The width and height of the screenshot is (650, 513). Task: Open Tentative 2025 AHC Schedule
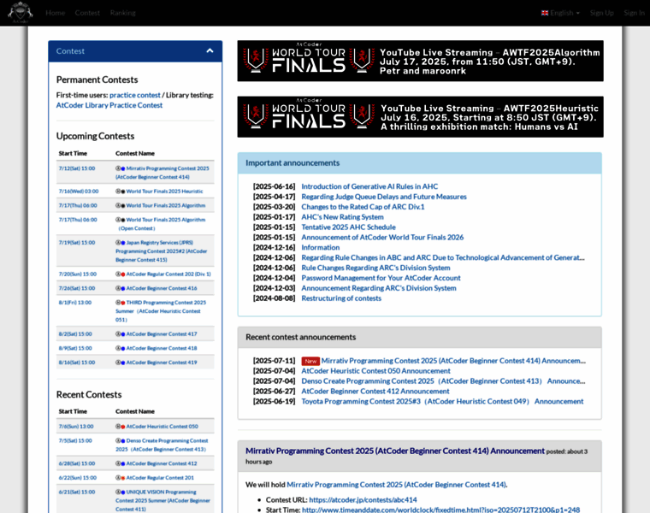(x=348, y=227)
